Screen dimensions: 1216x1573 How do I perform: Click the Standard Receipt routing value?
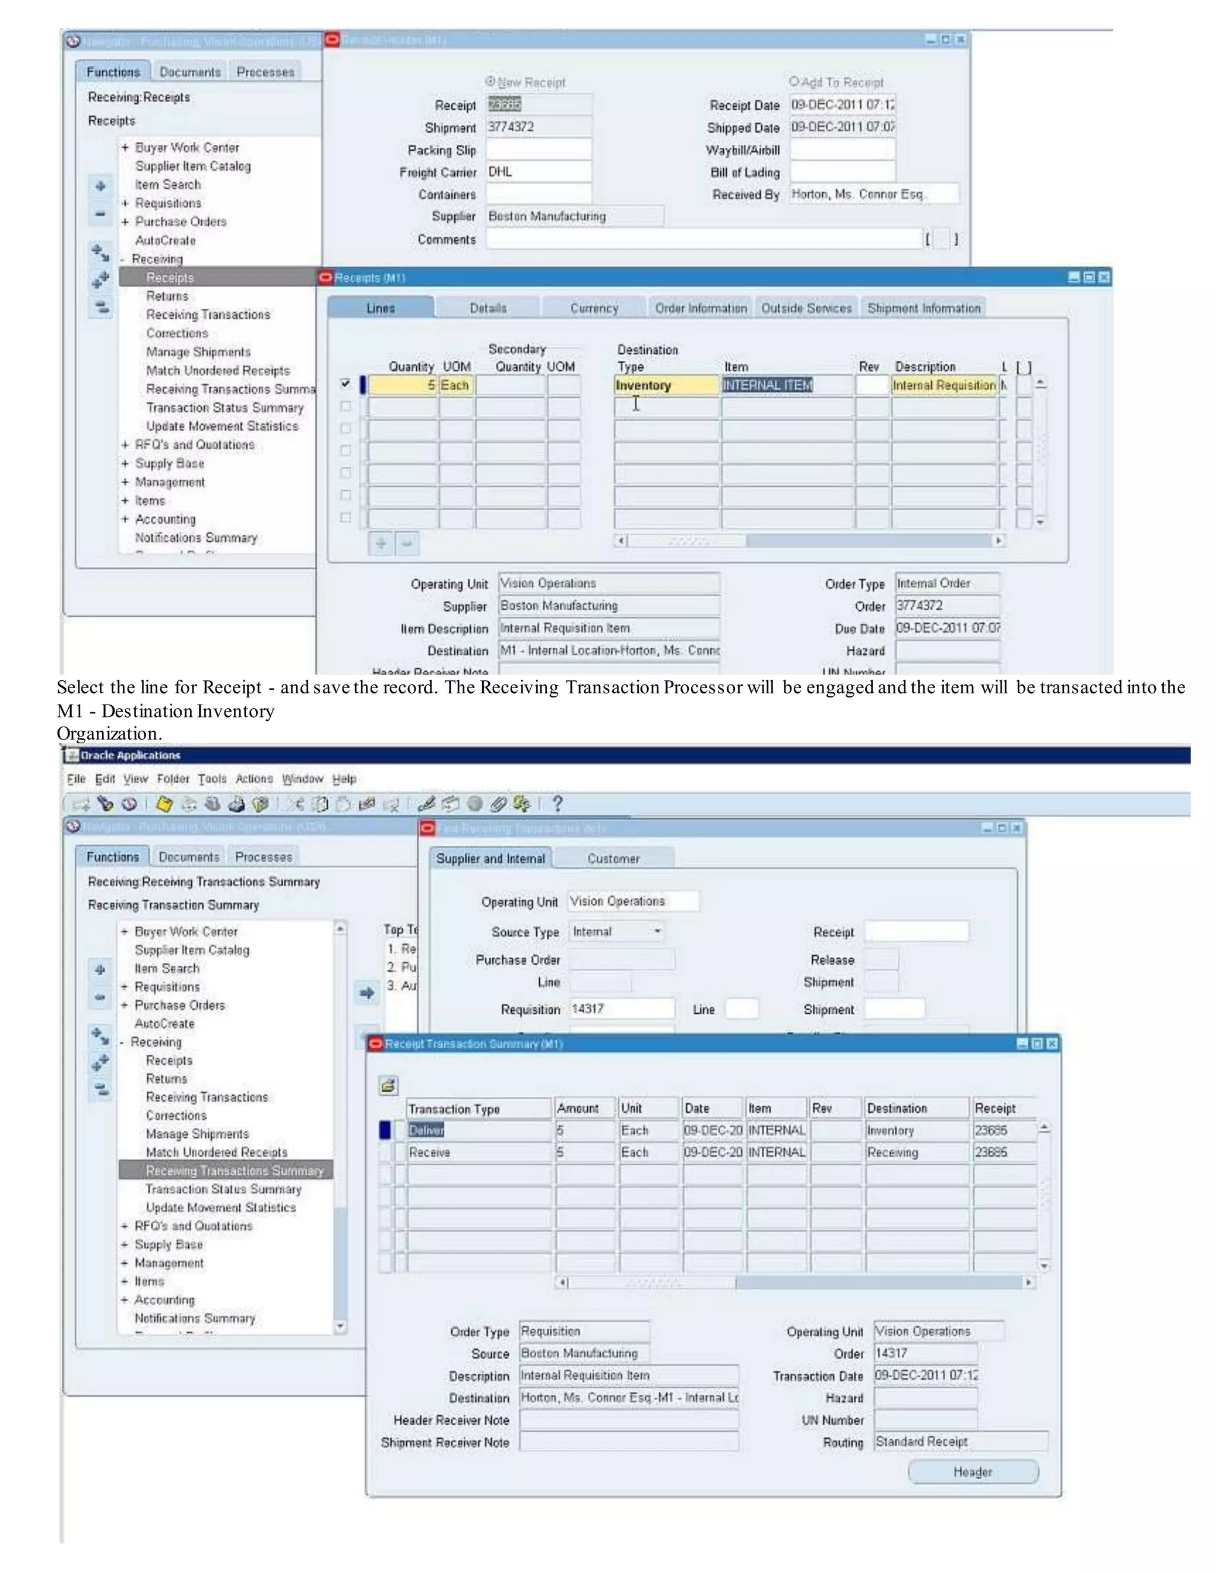[x=961, y=1442]
